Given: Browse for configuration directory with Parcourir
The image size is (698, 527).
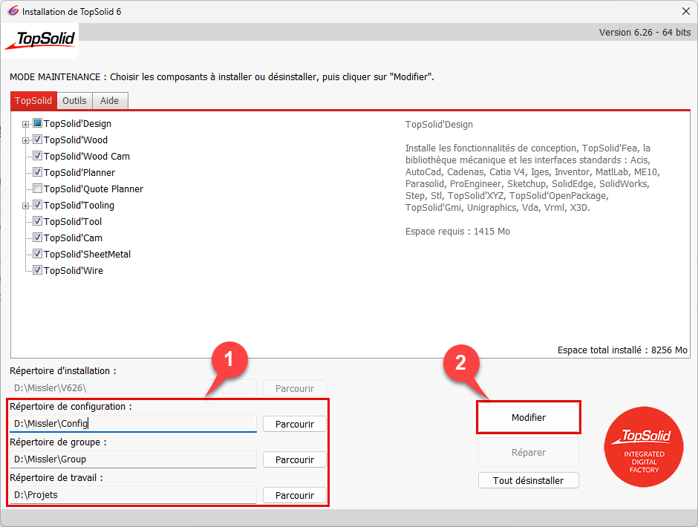Looking at the screenshot, I should (x=295, y=424).
